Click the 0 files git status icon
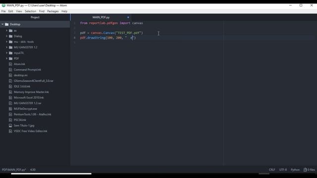Image resolution: width=317 pixels, height=178 pixels. click(x=305, y=170)
